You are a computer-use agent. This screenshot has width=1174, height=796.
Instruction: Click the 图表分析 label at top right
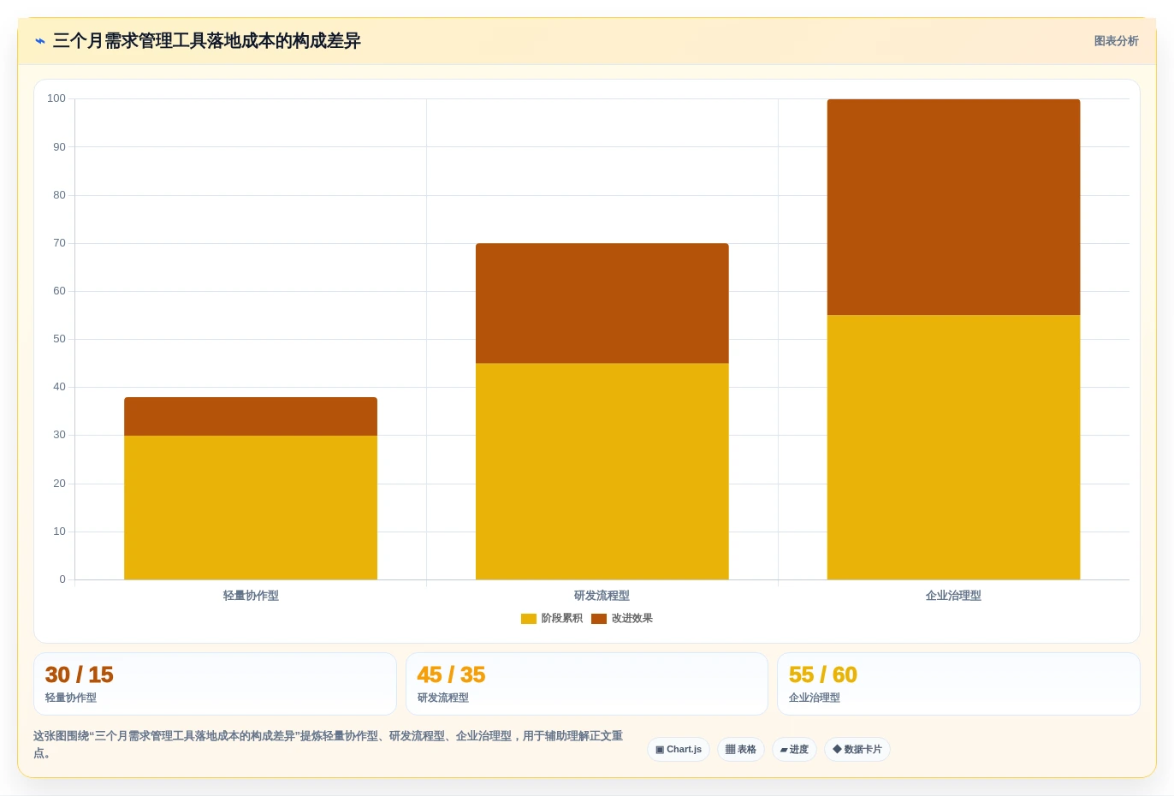(1116, 41)
